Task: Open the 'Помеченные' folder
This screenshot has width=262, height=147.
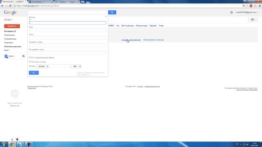Action: pyautogui.click(x=9, y=35)
